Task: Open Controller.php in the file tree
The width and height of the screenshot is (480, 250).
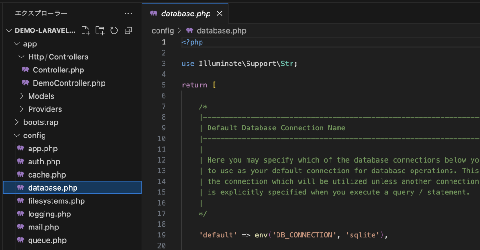Action: [58, 70]
